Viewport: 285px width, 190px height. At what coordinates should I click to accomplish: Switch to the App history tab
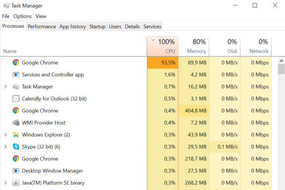(x=72, y=26)
